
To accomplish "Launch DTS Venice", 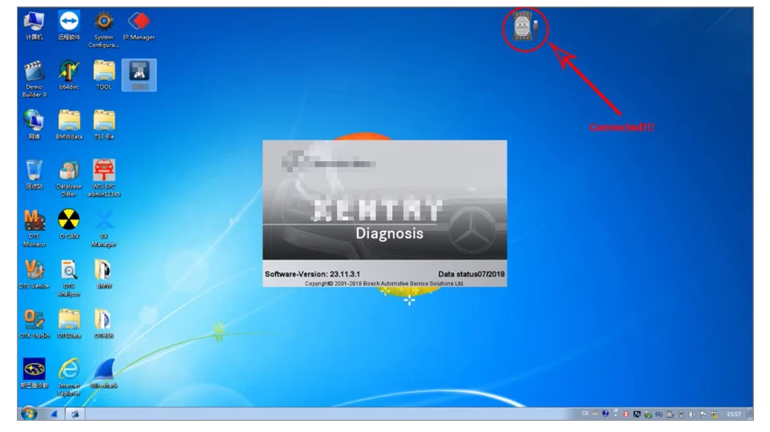I will point(34,274).
